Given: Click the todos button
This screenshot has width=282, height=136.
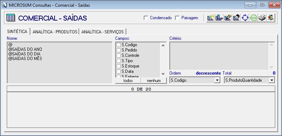Looking at the screenshot, I should 128,81.
